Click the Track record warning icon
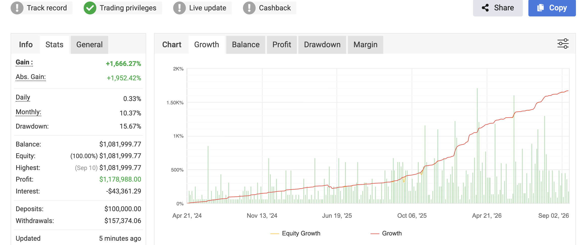 [17, 8]
